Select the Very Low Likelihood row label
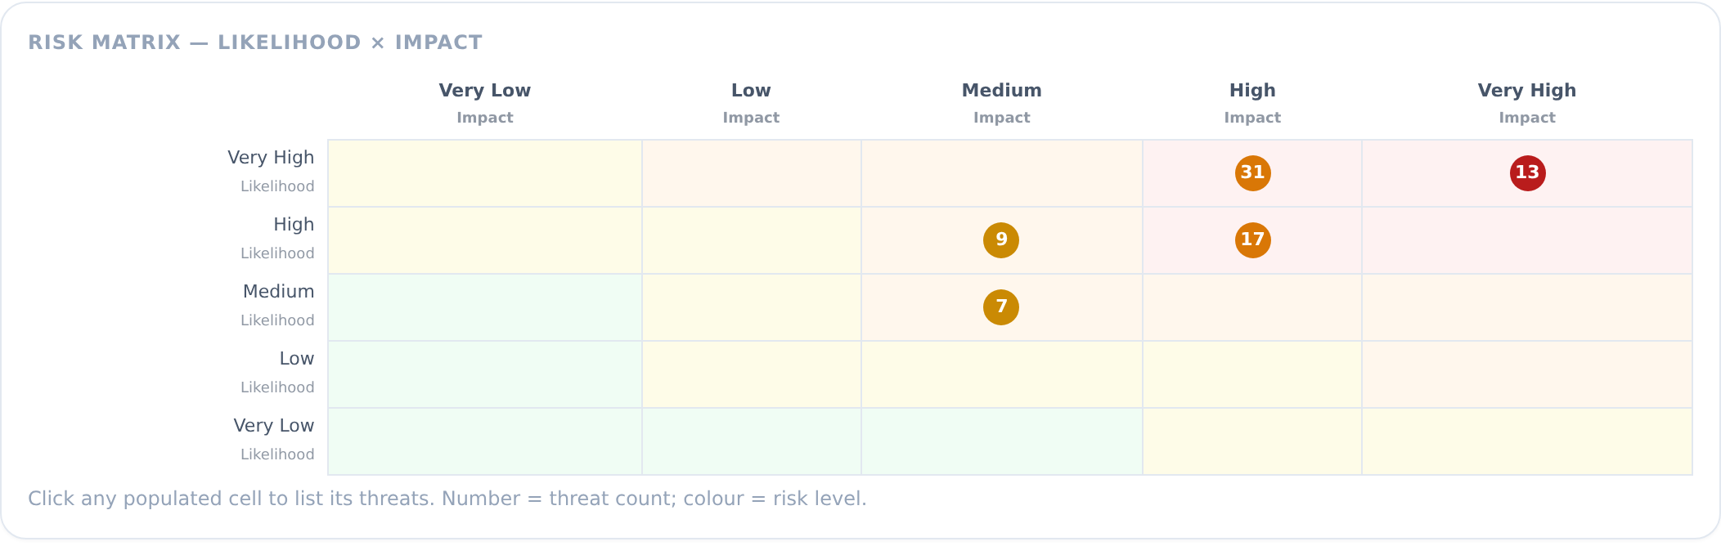The height and width of the screenshot is (546, 1721). (x=274, y=439)
